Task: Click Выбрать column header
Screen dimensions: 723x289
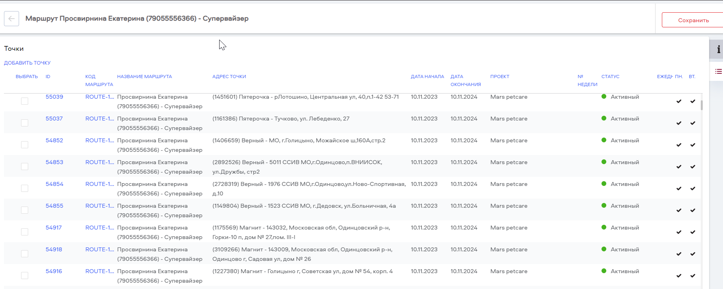Action: tap(27, 77)
